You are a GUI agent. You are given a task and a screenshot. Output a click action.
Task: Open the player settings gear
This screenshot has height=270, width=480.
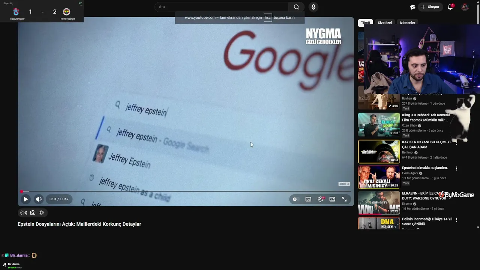click(320, 199)
